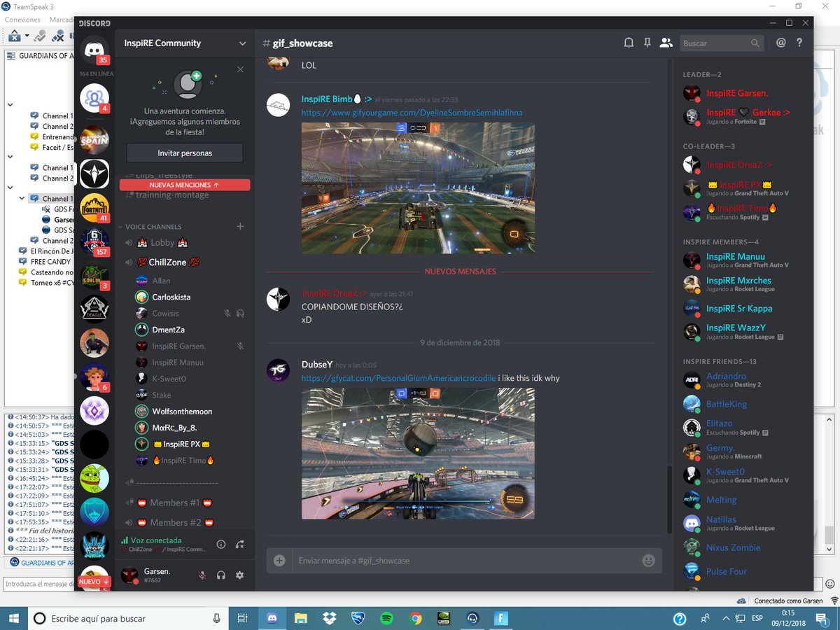Screen dimensions: 840x630
Task: Open gifyourgame.com link
Action: [412, 113]
